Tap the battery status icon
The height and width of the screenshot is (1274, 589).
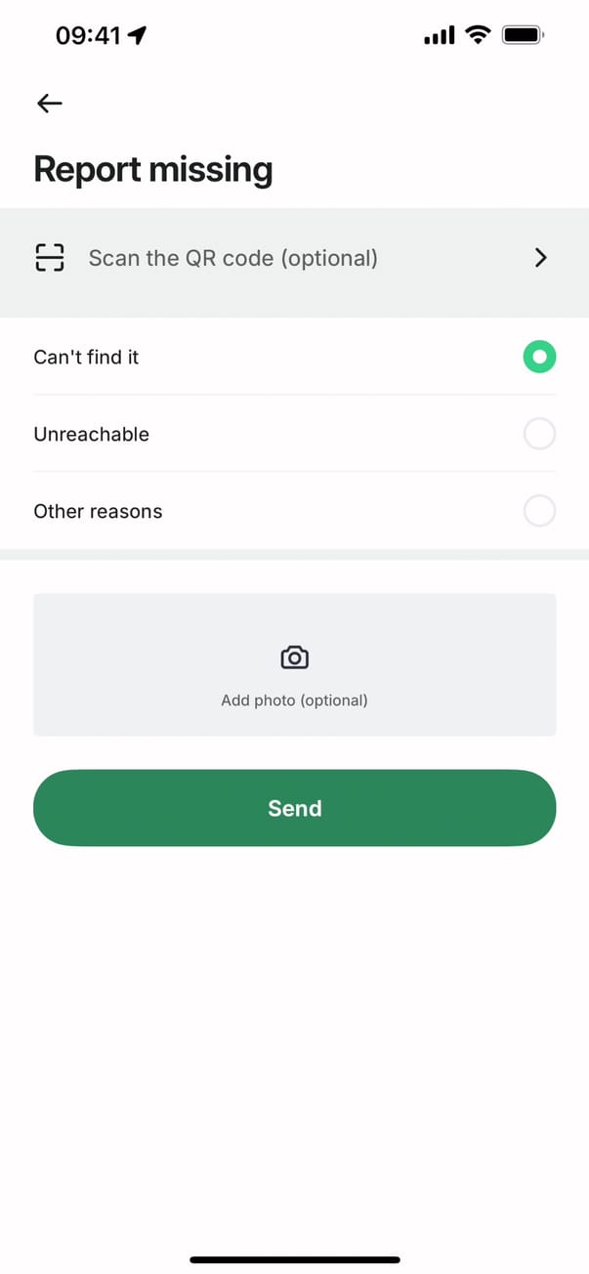523,35
